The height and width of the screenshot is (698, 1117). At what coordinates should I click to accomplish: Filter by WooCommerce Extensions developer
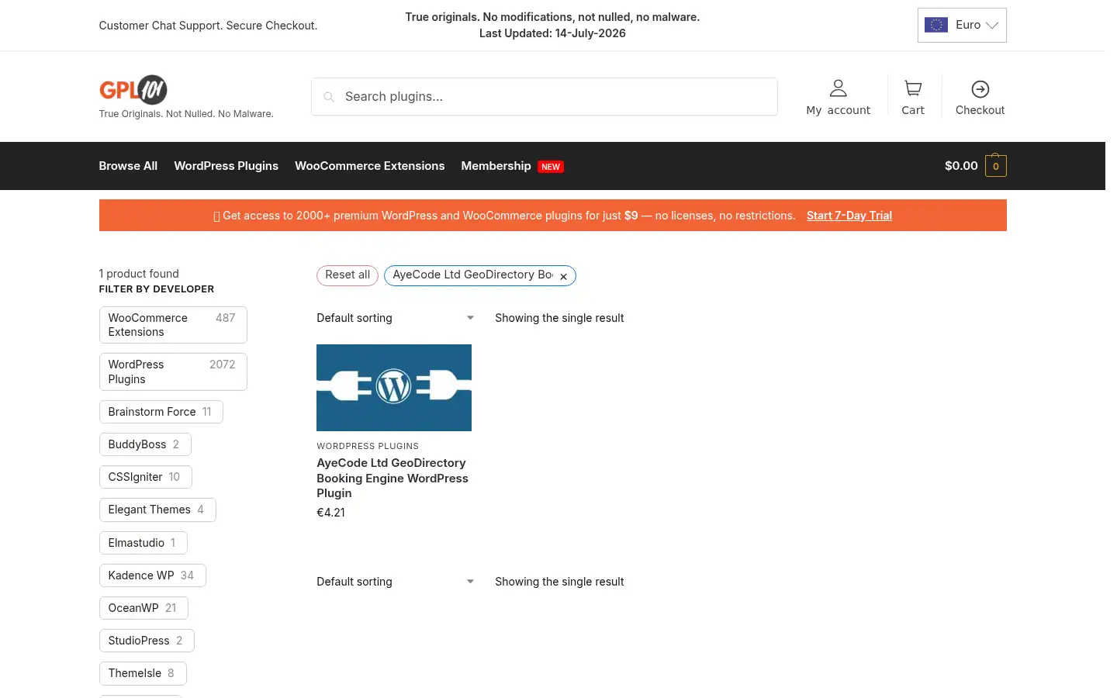pyautogui.click(x=173, y=325)
